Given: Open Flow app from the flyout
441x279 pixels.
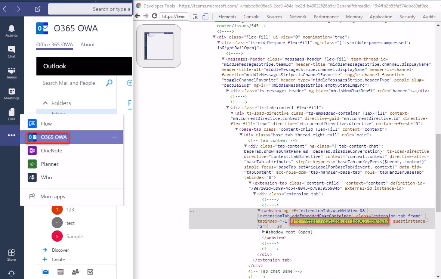Looking at the screenshot, I should point(72,124).
